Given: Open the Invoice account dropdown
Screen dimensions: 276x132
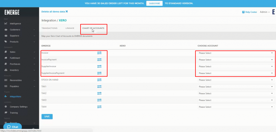Looking at the screenshot, I should [x=236, y=53].
